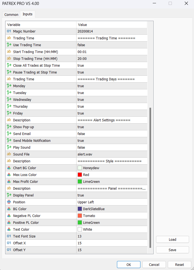194x270 pixels.
Task: Click the Save button
Action: coord(172,250)
